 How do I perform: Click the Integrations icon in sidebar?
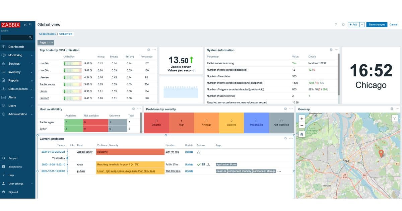point(3,166)
